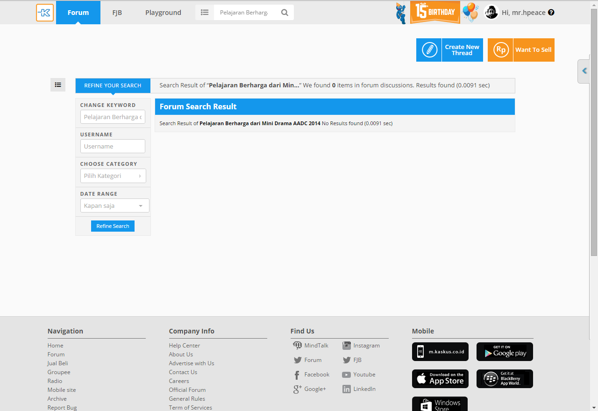Open the category list icon beside search box

[x=205, y=13]
